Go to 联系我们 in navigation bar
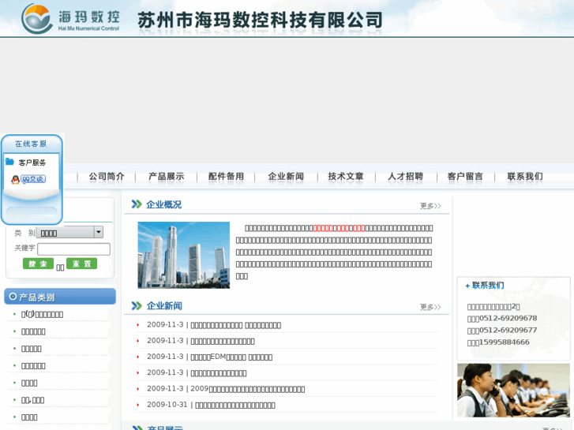This screenshot has height=430, width=574. (524, 177)
